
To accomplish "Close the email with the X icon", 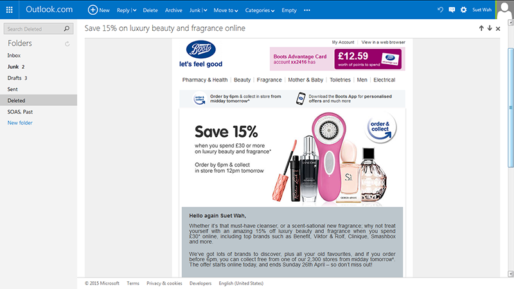I will point(498,28).
